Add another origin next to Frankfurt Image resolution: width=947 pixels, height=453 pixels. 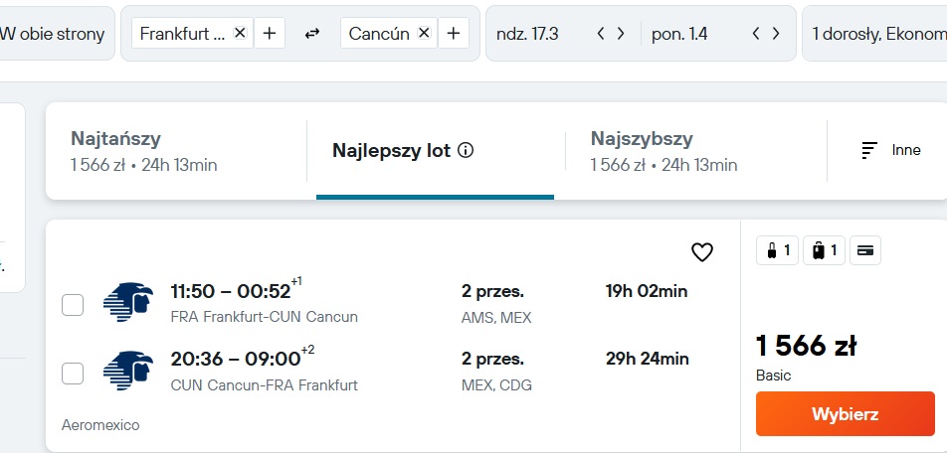click(270, 33)
